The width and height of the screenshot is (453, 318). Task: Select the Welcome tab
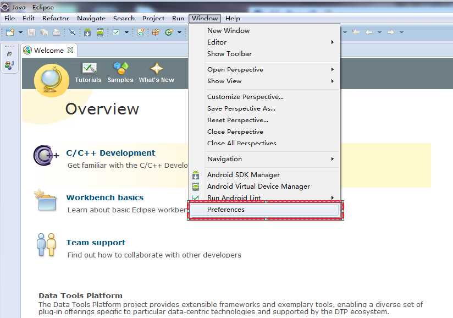click(x=48, y=50)
